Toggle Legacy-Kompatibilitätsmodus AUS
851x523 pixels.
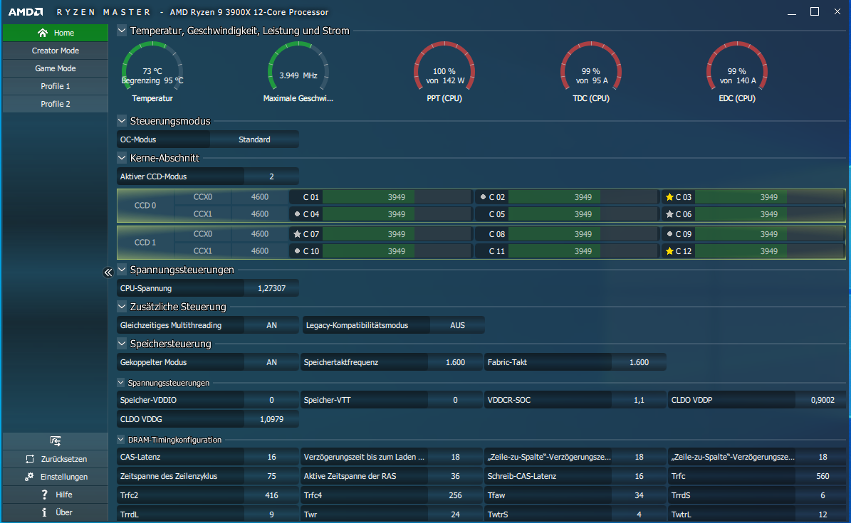coord(457,325)
